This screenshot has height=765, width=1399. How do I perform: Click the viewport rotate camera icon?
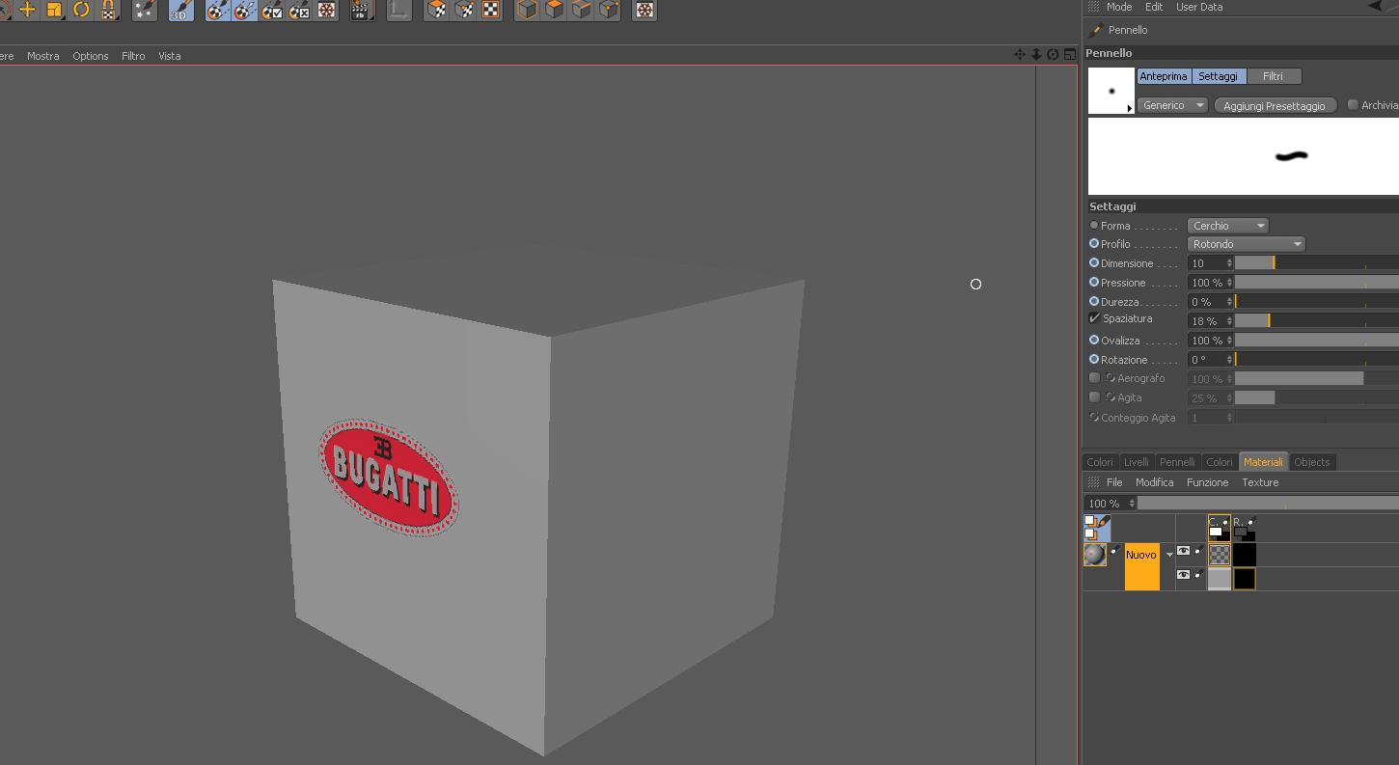(x=1053, y=55)
